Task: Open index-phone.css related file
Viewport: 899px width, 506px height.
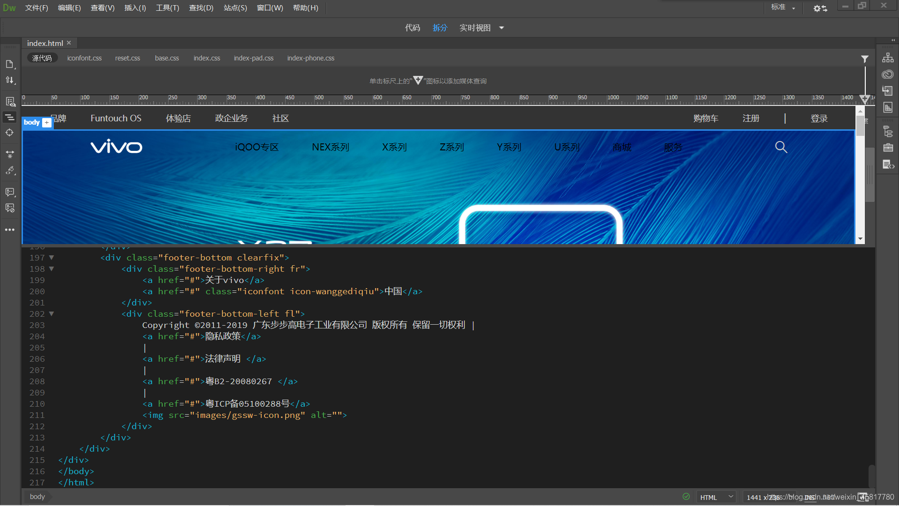Action: coord(311,58)
